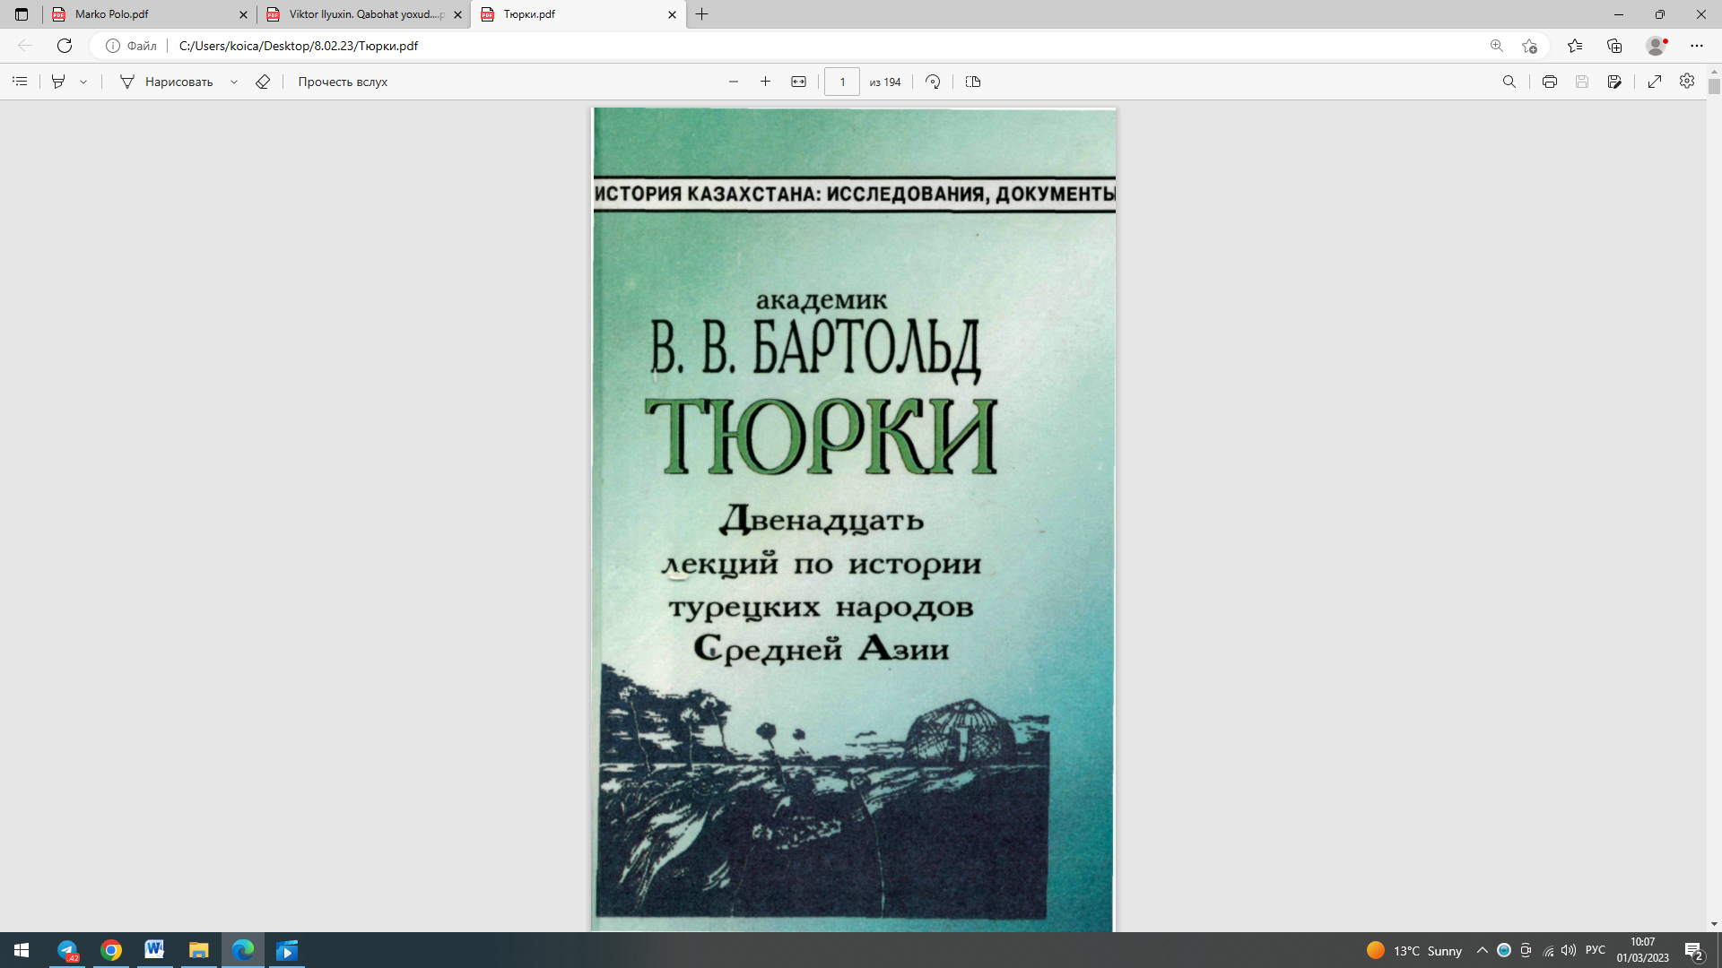Open PDF settings and more options
Viewport: 1722px width, 968px height.
pyautogui.click(x=1687, y=82)
